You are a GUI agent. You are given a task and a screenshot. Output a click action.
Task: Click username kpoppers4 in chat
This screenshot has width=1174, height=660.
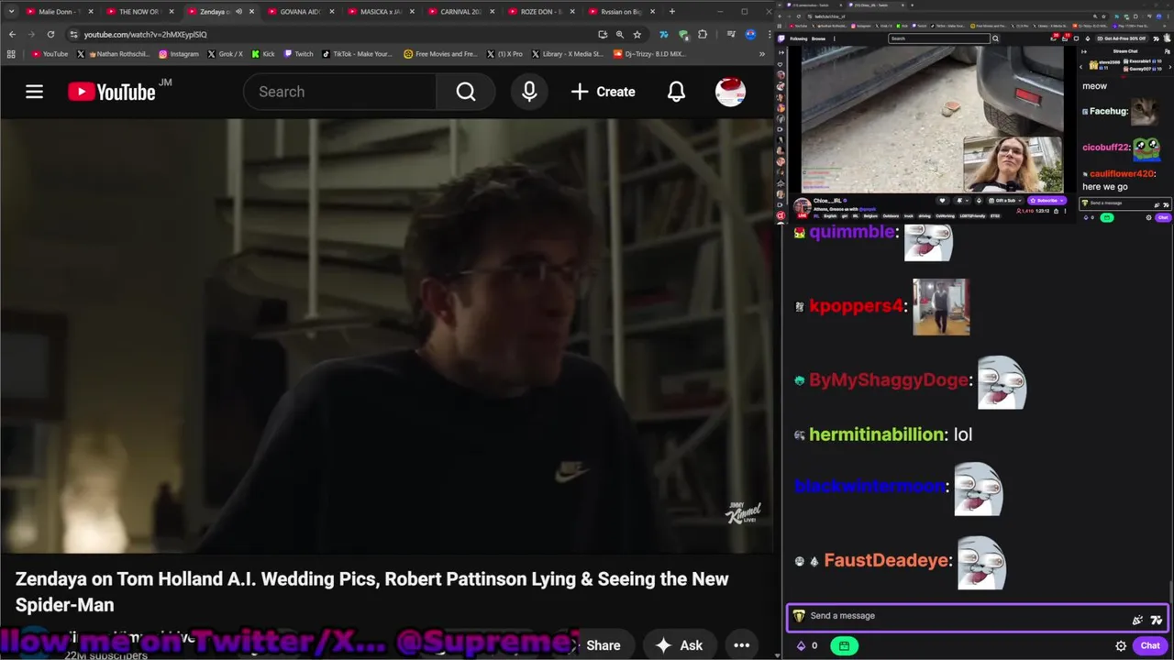click(856, 306)
